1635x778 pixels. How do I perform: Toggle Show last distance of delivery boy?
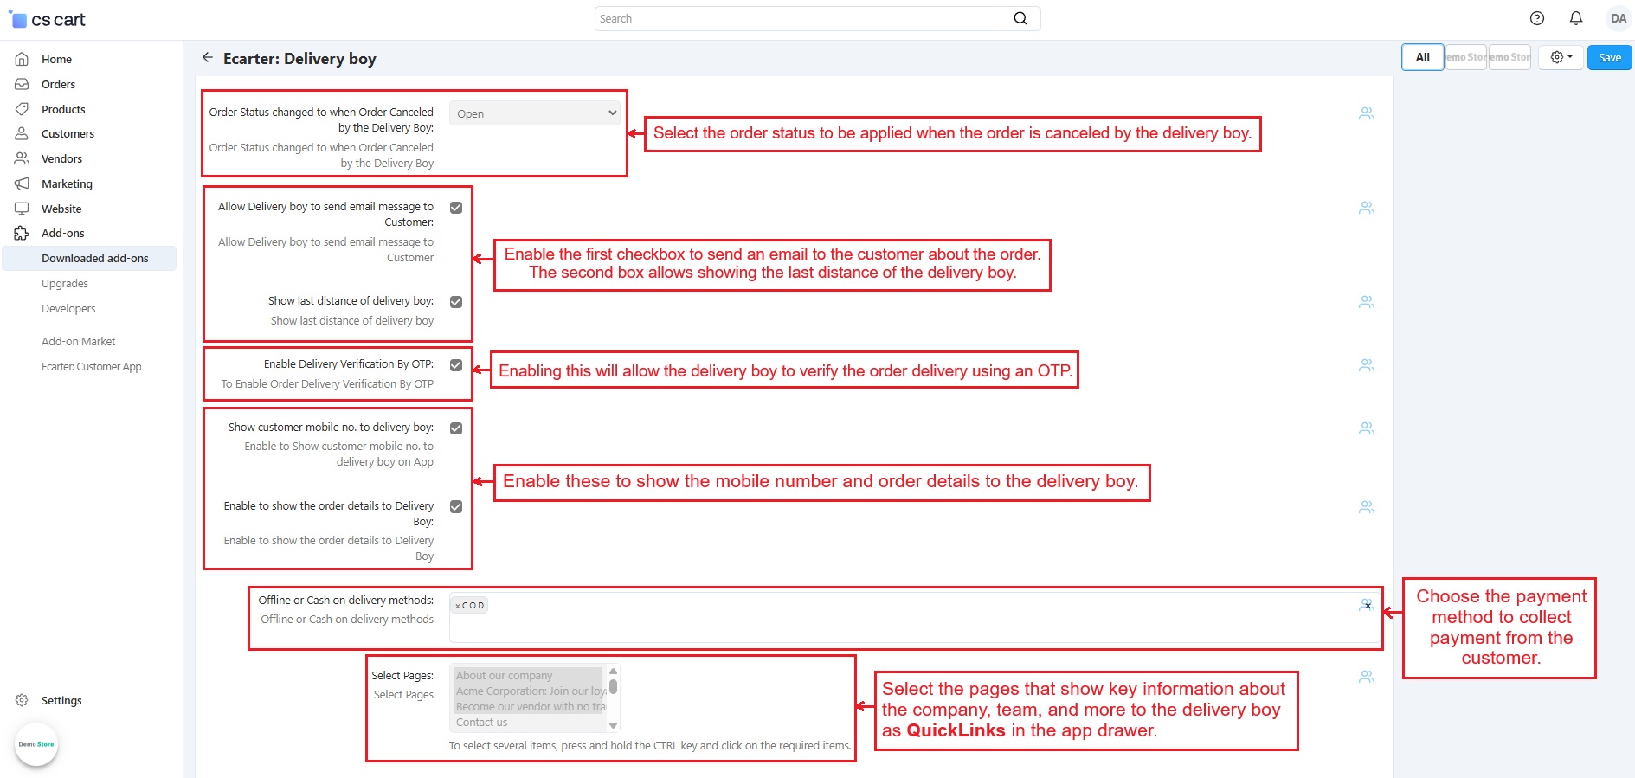tap(456, 302)
